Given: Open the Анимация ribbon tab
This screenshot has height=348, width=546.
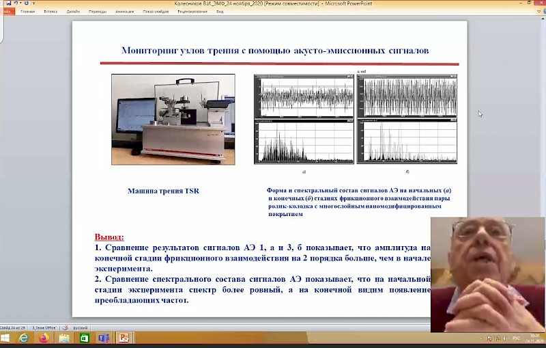Looking at the screenshot, I should tap(125, 12).
